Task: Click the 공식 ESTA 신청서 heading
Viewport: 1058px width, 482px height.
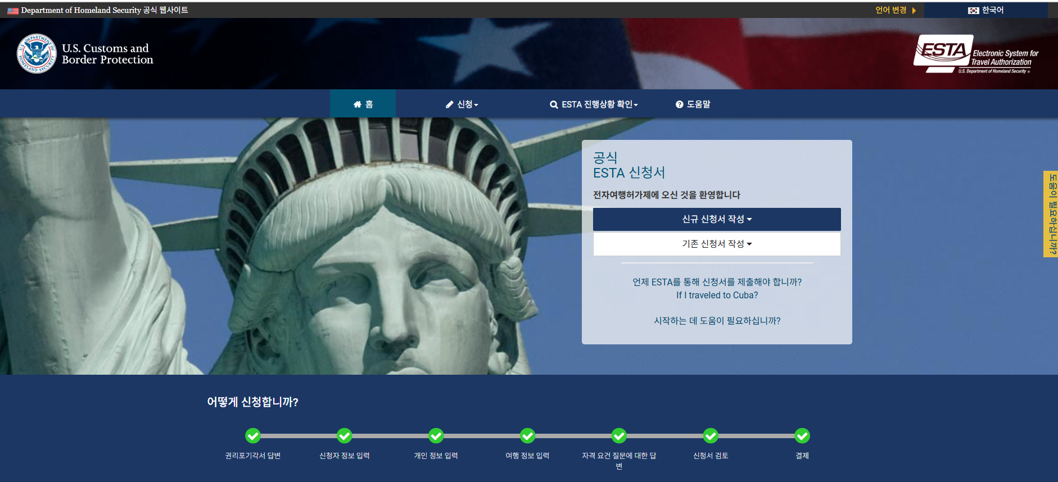Action: [629, 165]
